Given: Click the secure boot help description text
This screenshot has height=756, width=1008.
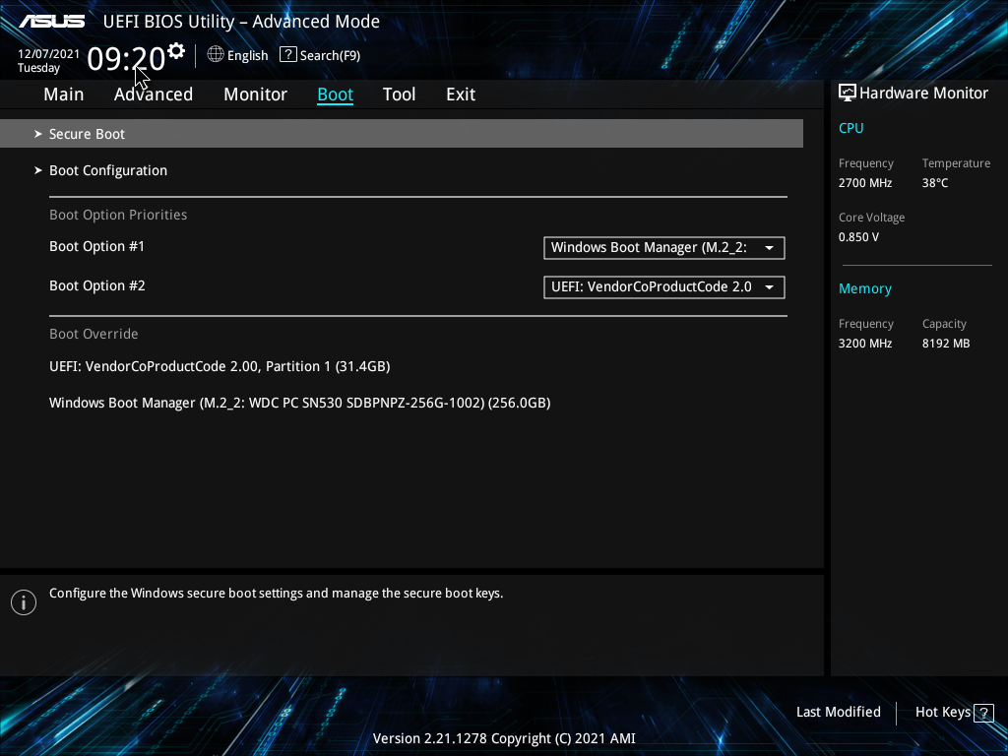Looking at the screenshot, I should coord(277,594).
